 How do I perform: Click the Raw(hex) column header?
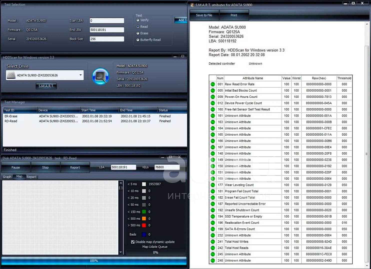point(319,78)
